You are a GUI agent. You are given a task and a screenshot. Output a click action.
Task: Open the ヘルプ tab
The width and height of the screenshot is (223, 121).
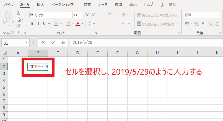(149, 4)
